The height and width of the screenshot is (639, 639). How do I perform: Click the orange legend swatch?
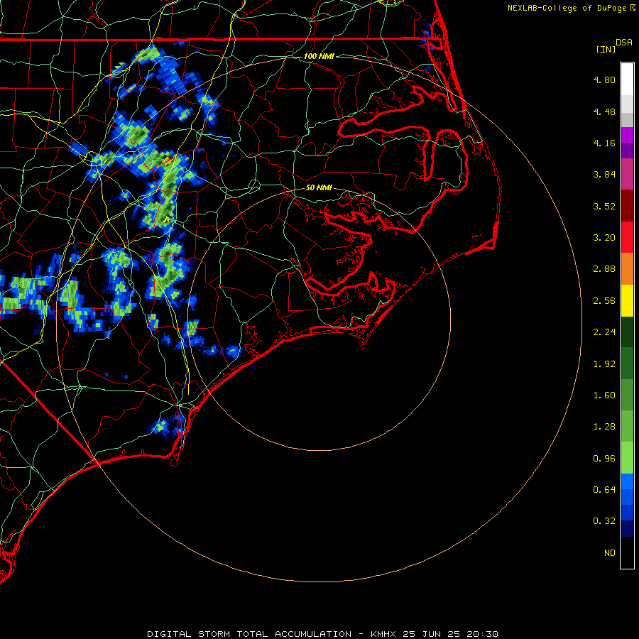click(x=627, y=269)
